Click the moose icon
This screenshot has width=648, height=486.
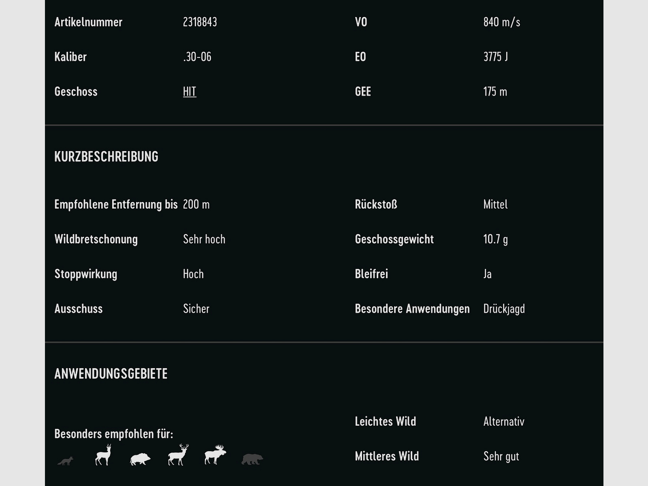click(x=215, y=455)
